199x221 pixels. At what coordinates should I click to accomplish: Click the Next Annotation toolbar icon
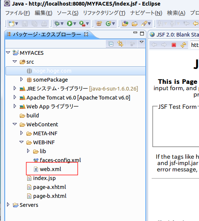tap(160, 23)
